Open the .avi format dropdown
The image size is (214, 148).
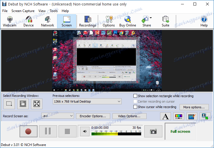coord(58,116)
